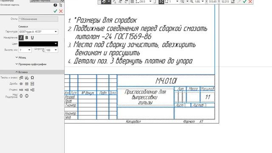
Task: Click the X coordinate field 513.65
Action: click(212, 2)
